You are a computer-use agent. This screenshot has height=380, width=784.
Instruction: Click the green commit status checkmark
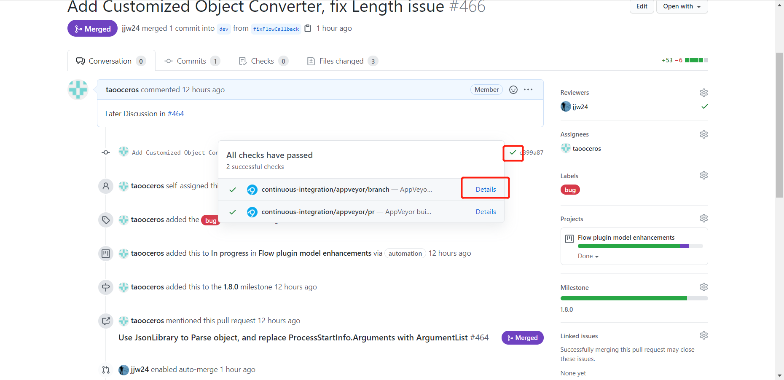(x=513, y=153)
